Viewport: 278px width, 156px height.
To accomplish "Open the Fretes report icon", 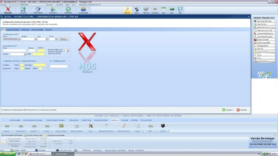I will click(138, 126).
